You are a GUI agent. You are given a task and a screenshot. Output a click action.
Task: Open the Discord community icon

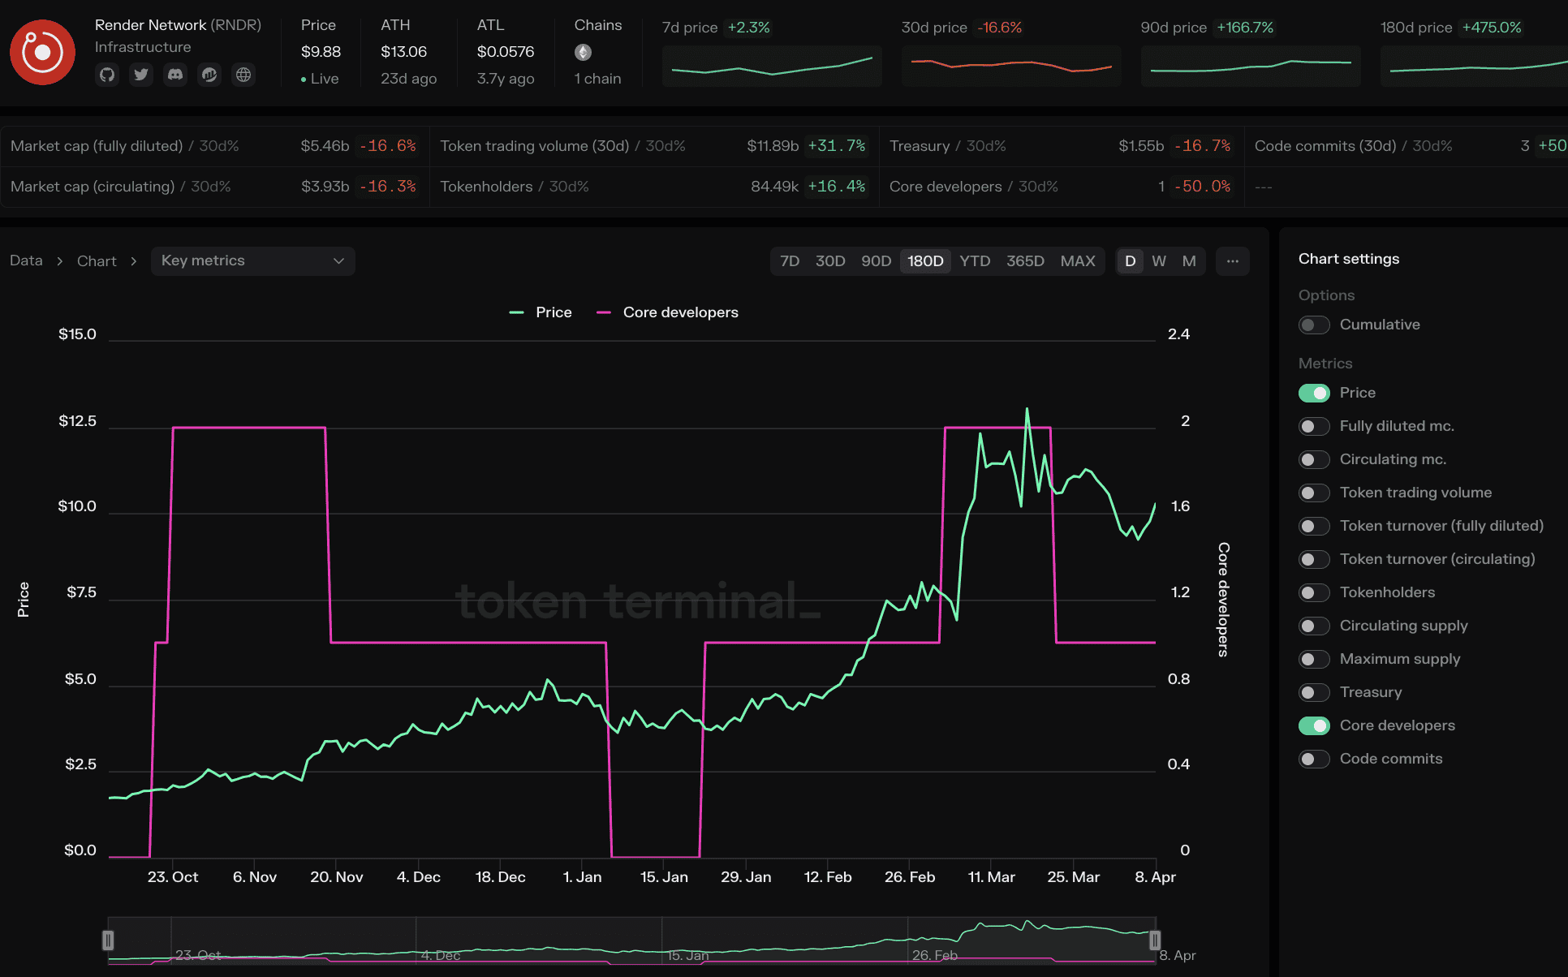coord(175,75)
